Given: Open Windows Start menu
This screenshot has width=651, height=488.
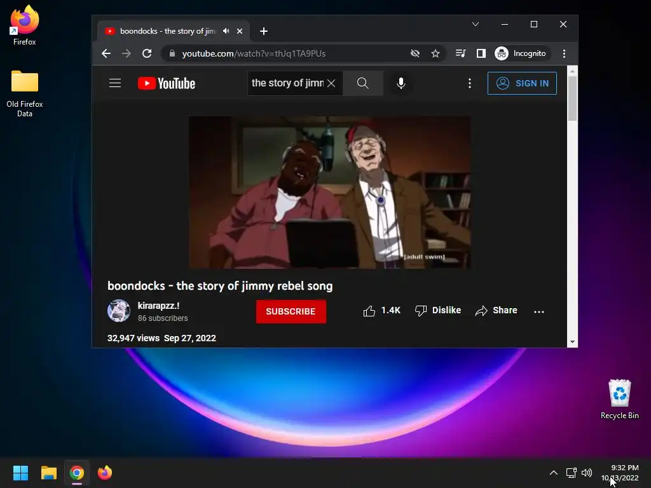Looking at the screenshot, I should 20,473.
